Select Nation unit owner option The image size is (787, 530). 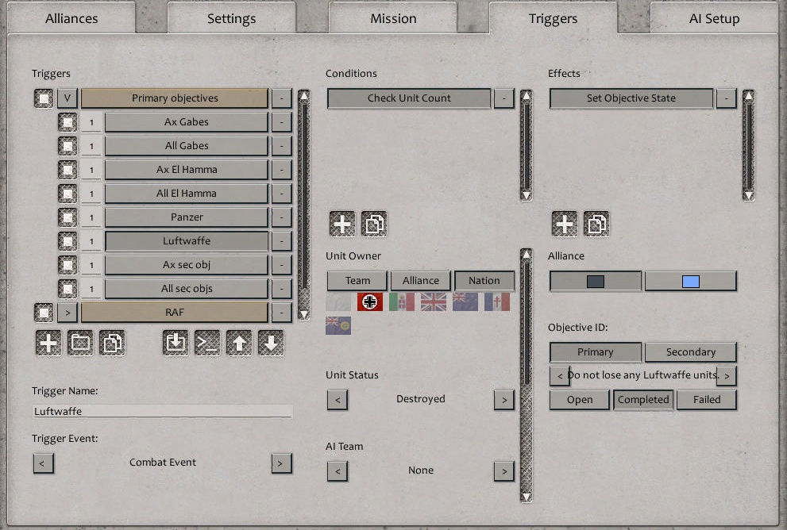(x=484, y=281)
